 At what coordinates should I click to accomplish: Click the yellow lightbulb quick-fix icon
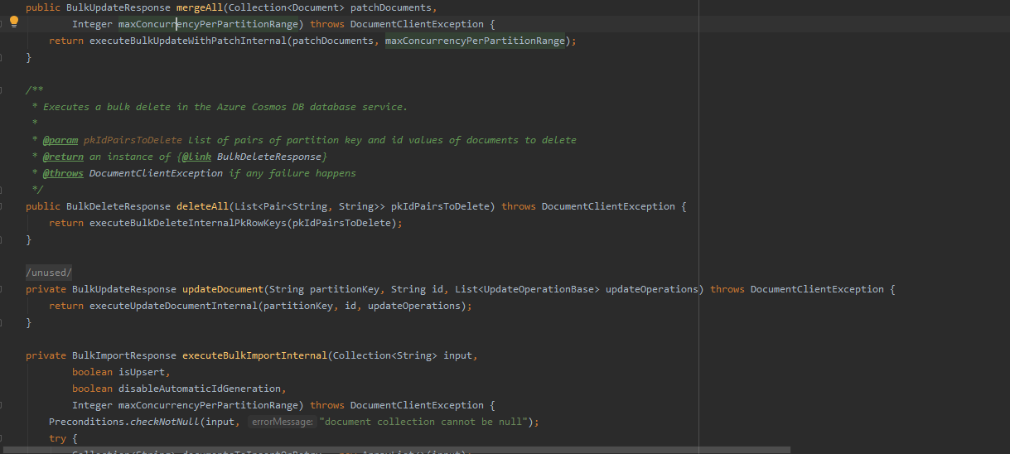tap(13, 22)
